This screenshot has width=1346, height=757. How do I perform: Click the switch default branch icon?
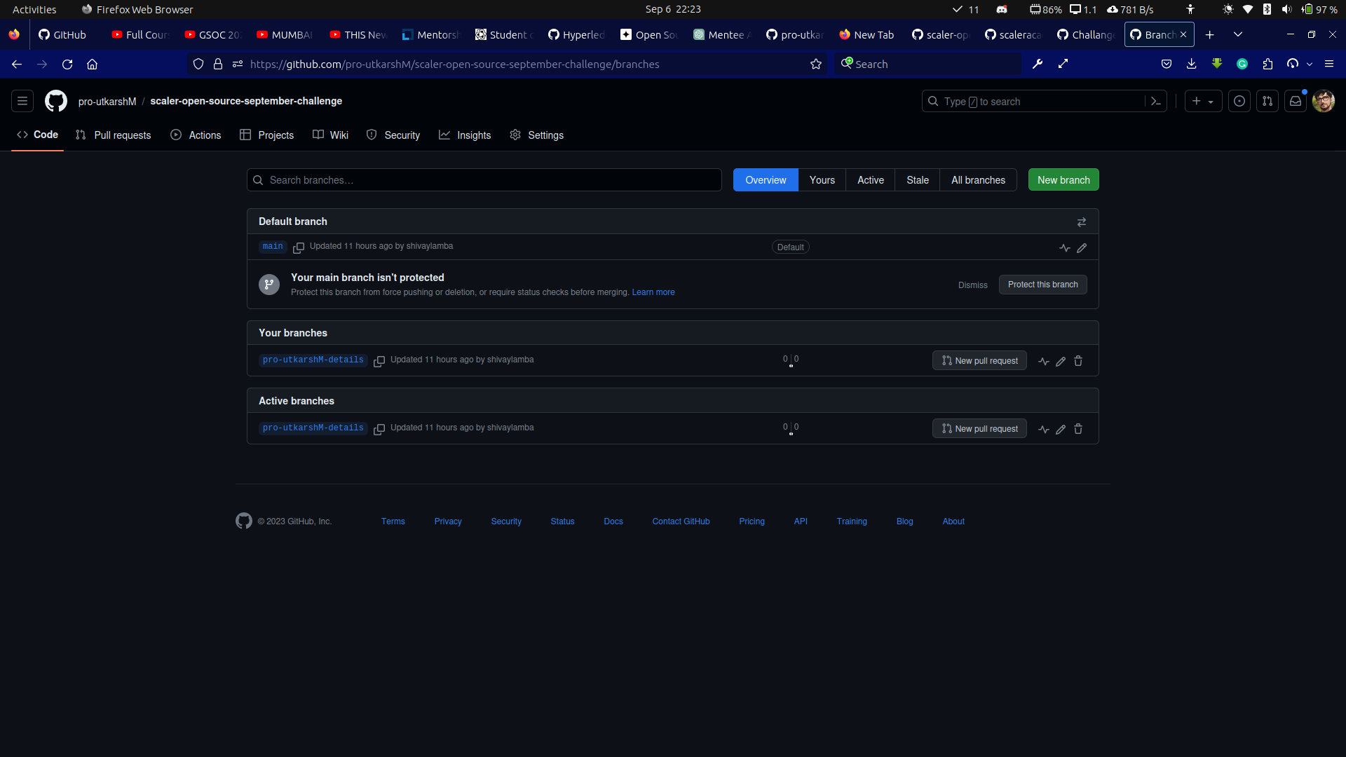(x=1082, y=222)
